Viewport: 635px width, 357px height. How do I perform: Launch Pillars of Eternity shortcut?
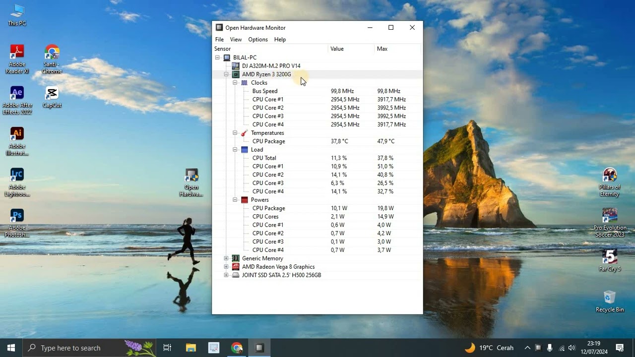click(x=609, y=182)
